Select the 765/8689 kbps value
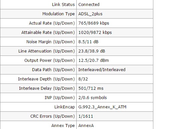Viewport: 178px width, 129px height. 94,23
